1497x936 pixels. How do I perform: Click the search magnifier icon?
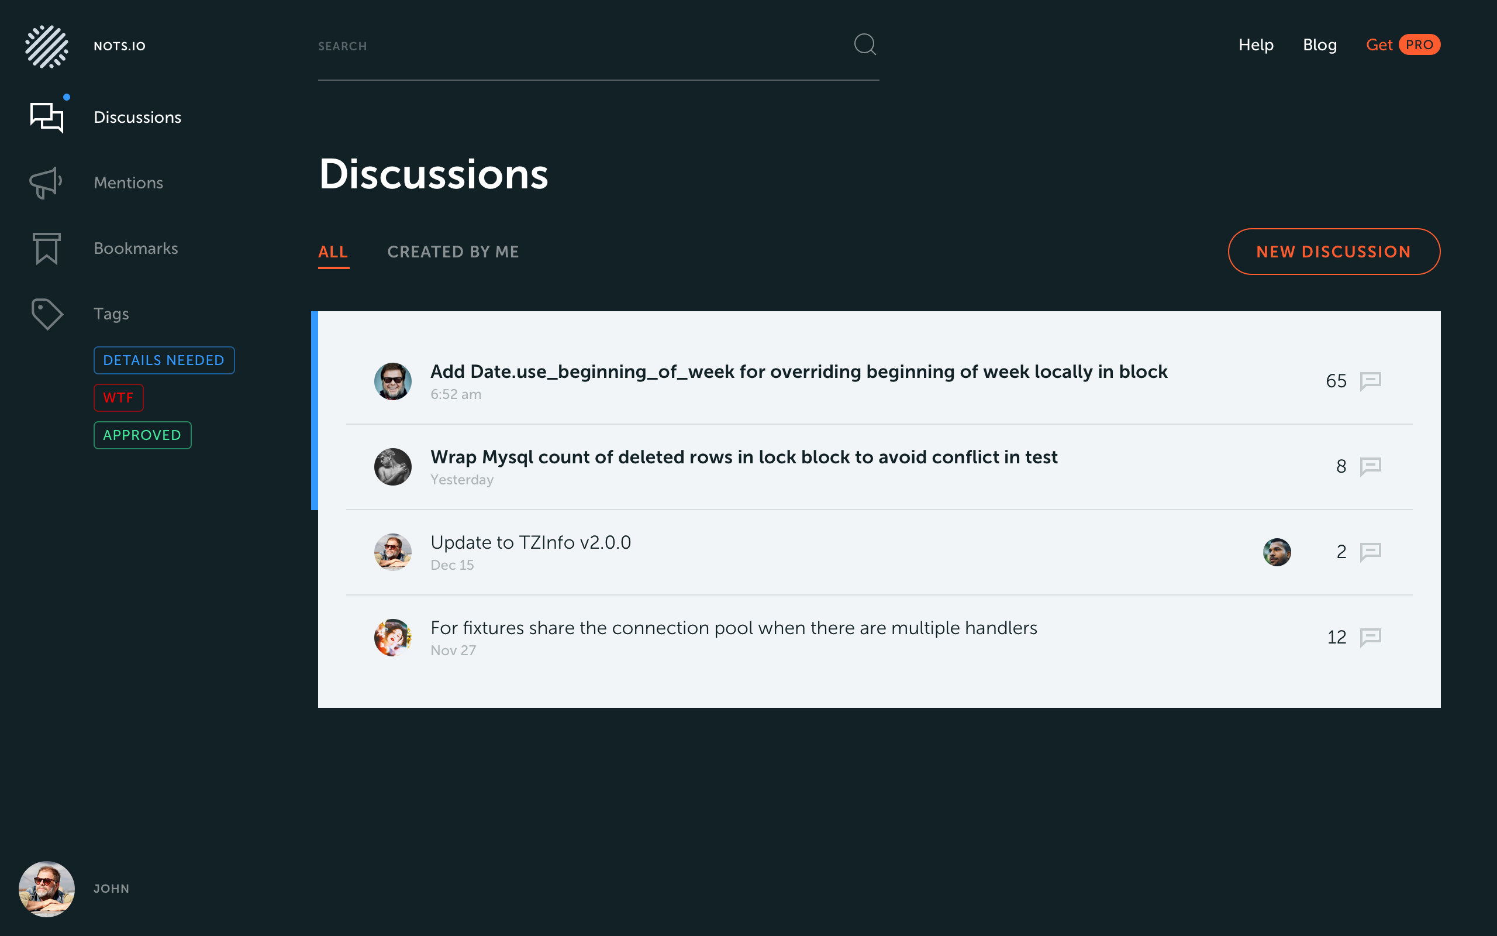[865, 44]
